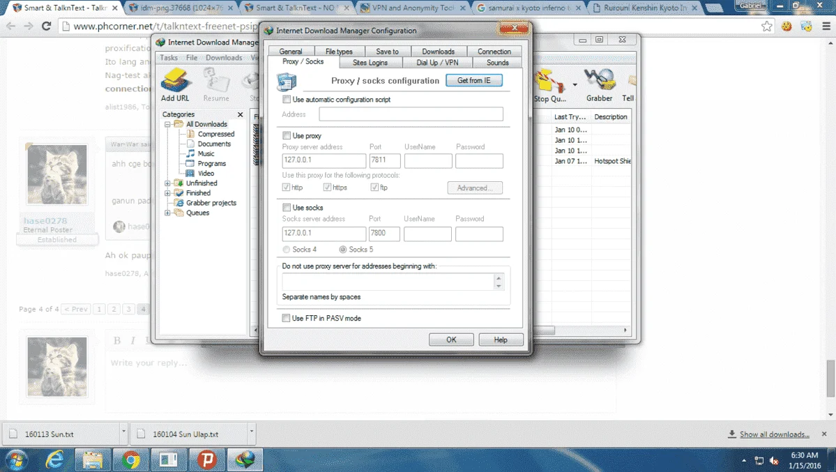Open Stop Queue dropdown arrow
Image resolution: width=836 pixels, height=472 pixels.
(575, 84)
